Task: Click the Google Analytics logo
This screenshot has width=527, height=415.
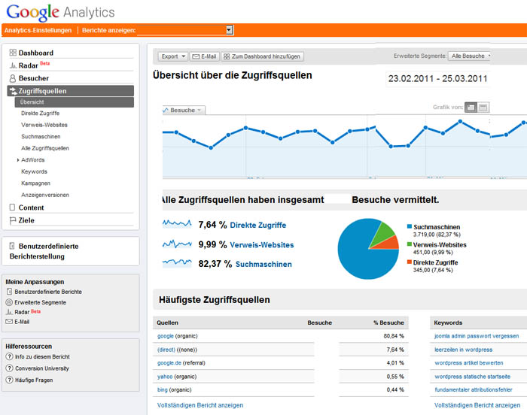Action: [x=60, y=13]
